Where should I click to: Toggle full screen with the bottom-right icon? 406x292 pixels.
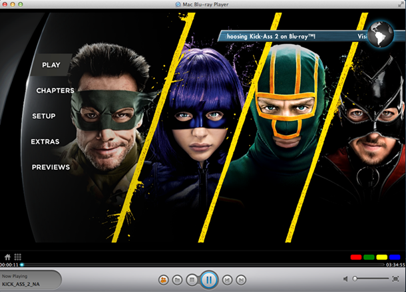pos(395,279)
